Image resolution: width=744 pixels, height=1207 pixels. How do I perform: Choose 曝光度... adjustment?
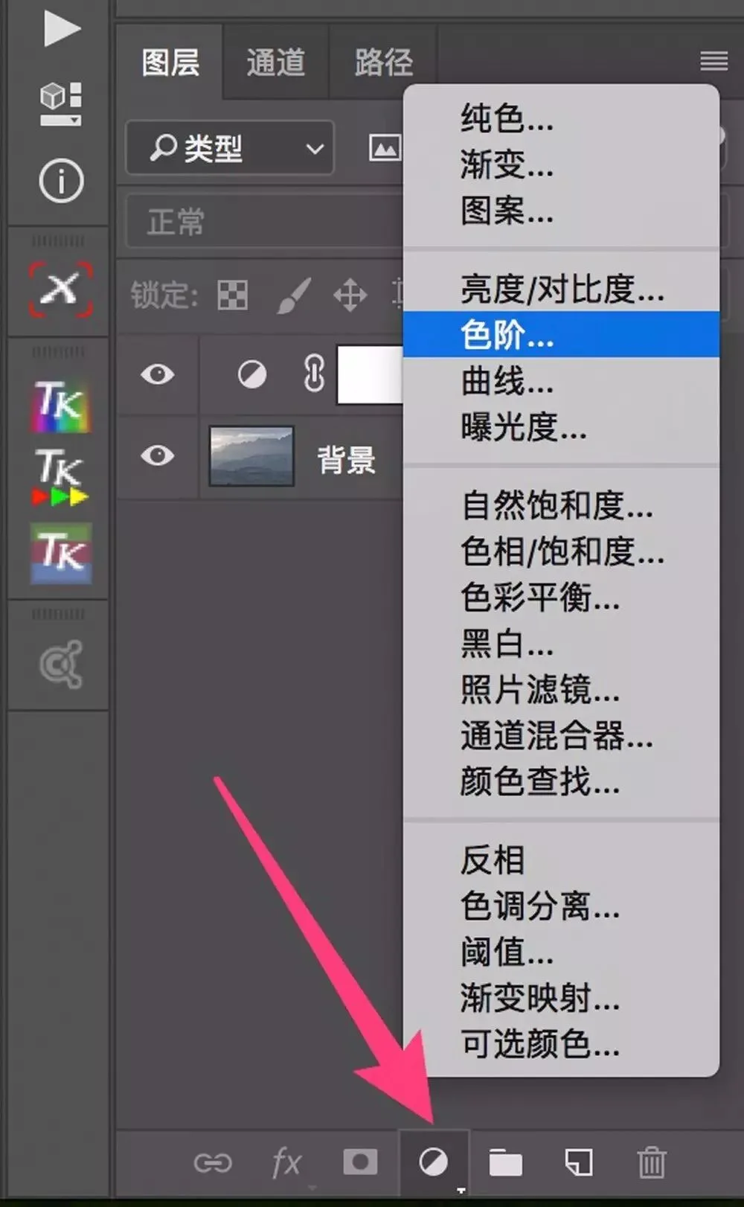[561, 427]
